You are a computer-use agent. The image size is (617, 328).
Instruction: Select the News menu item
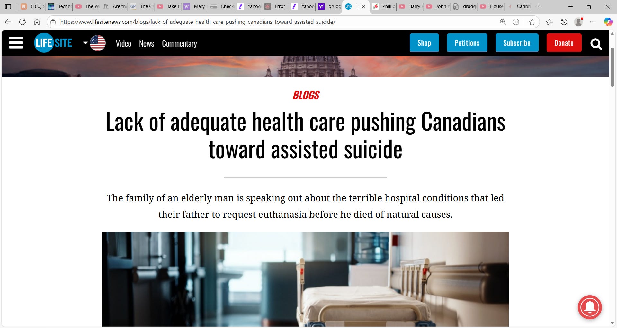(147, 44)
